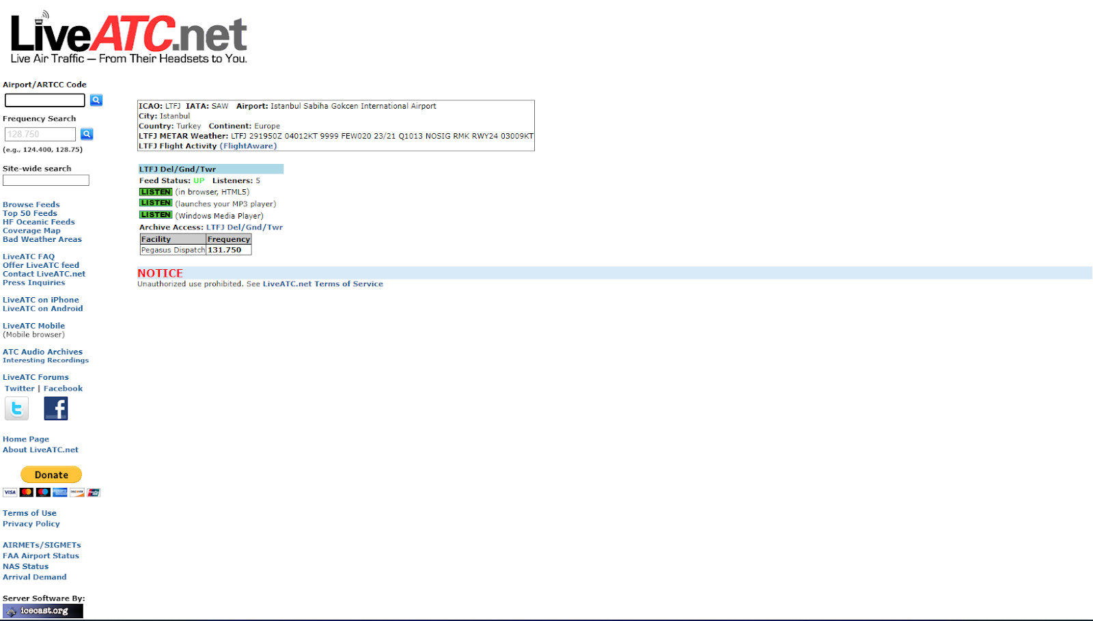This screenshot has width=1093, height=621.
Task: Open LiveATC Forums link
Action: [36, 377]
